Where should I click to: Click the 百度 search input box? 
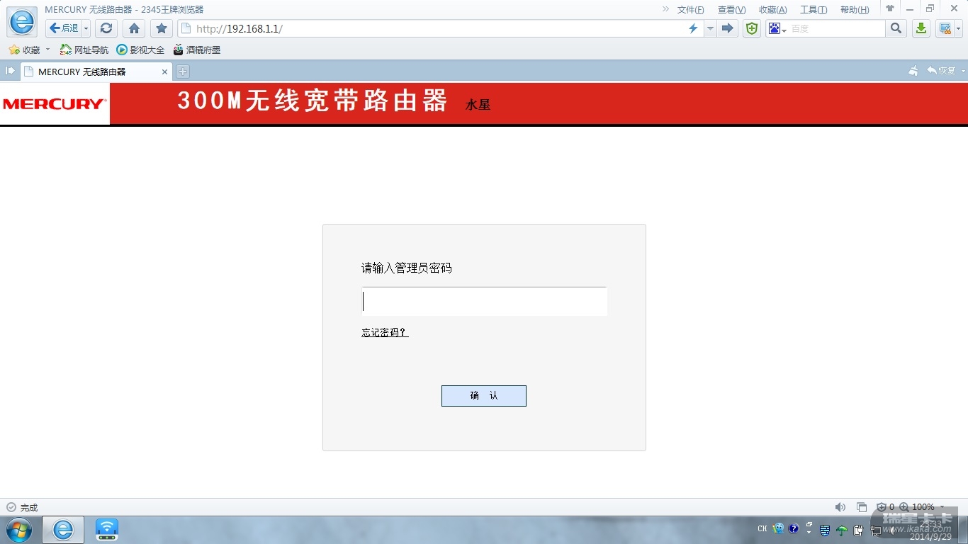pyautogui.click(x=837, y=28)
